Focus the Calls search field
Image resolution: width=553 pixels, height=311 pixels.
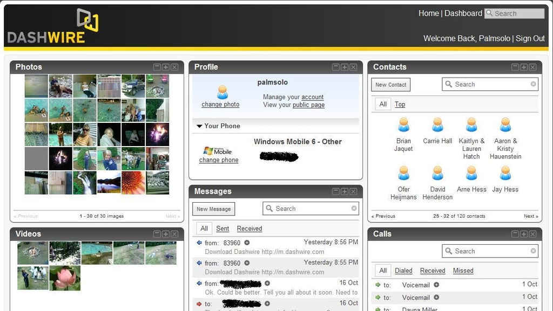pos(490,251)
